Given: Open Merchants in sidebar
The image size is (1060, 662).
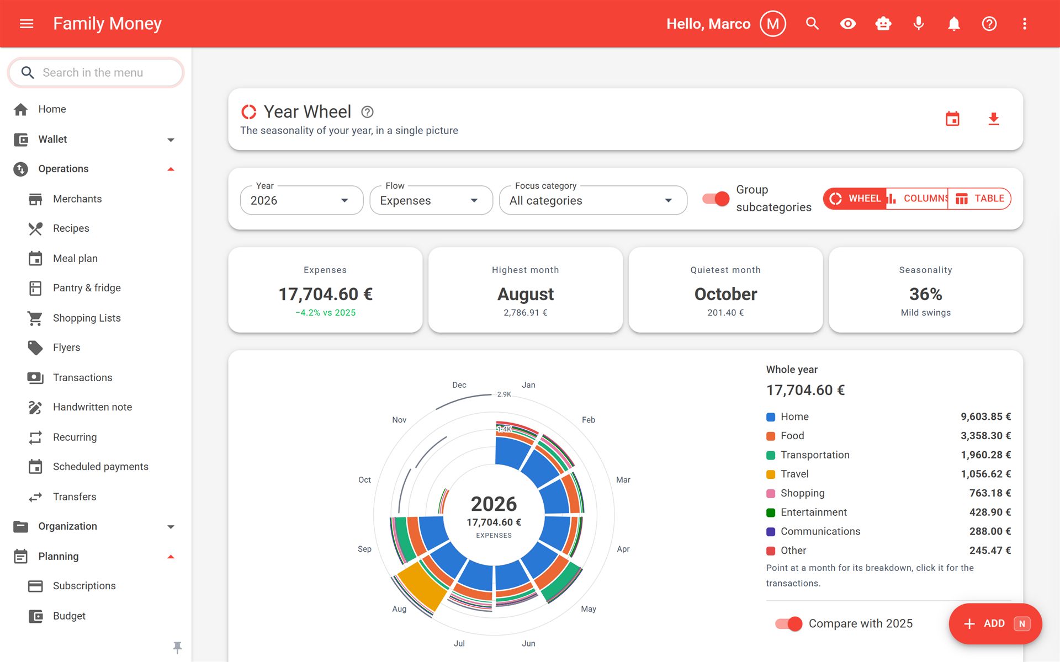Looking at the screenshot, I should [96, 199].
